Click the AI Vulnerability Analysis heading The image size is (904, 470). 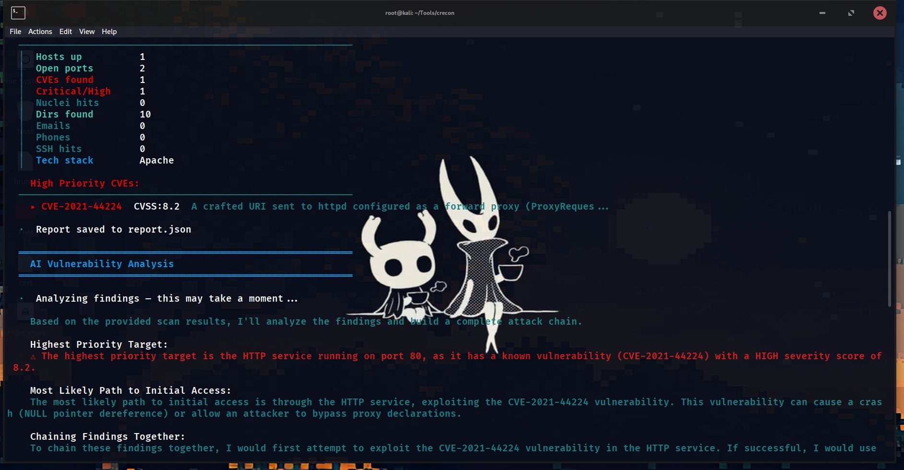point(102,264)
